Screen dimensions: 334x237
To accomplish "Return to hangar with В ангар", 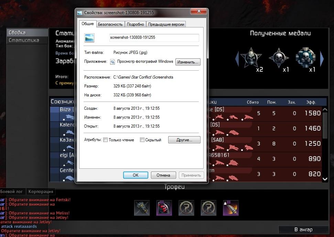I will (x=303, y=229).
